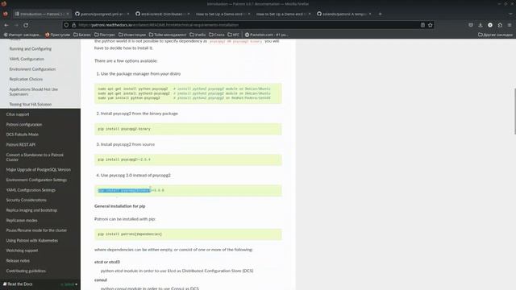Open the Firefox hamburger application menu

[510, 25]
